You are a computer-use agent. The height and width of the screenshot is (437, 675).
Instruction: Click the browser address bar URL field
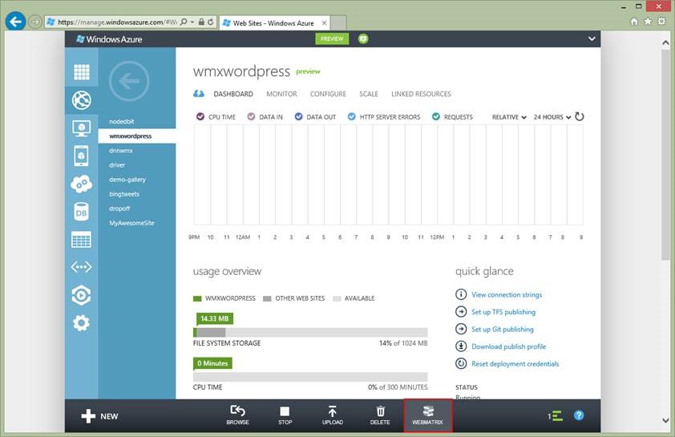(x=117, y=22)
